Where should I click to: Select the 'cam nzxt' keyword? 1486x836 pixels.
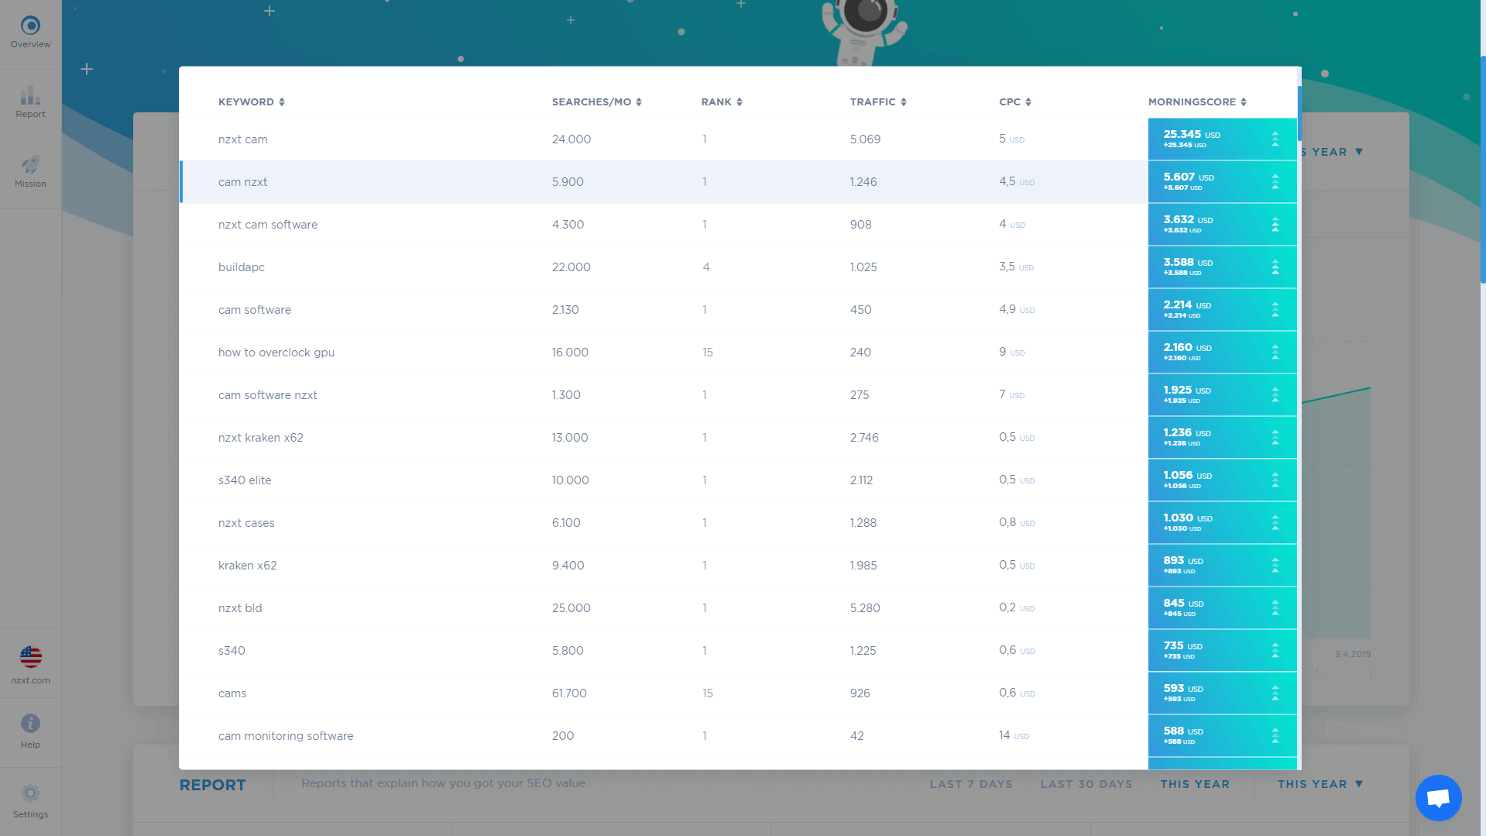(243, 182)
